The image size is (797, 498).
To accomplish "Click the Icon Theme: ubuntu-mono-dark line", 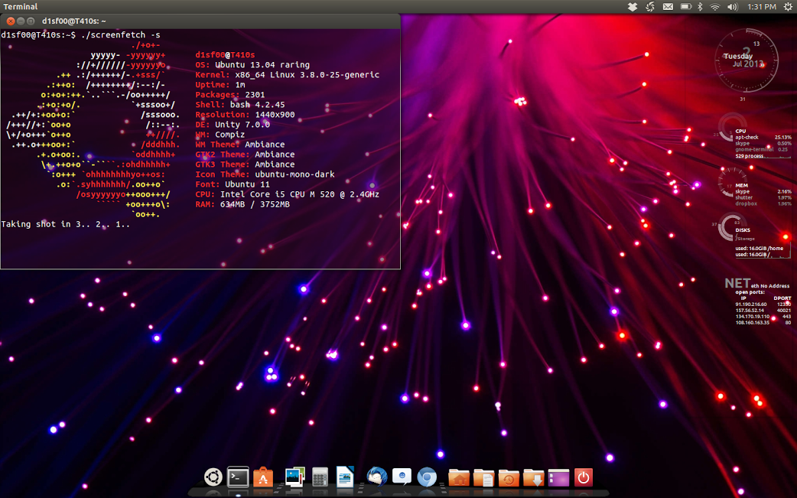I will tap(265, 174).
